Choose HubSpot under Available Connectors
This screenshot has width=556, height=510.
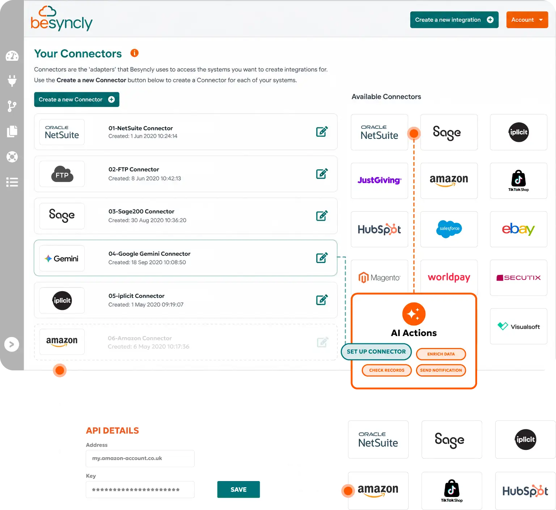[x=379, y=229]
